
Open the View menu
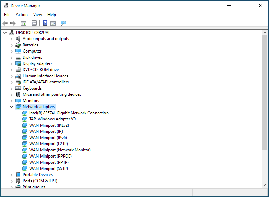37,15
